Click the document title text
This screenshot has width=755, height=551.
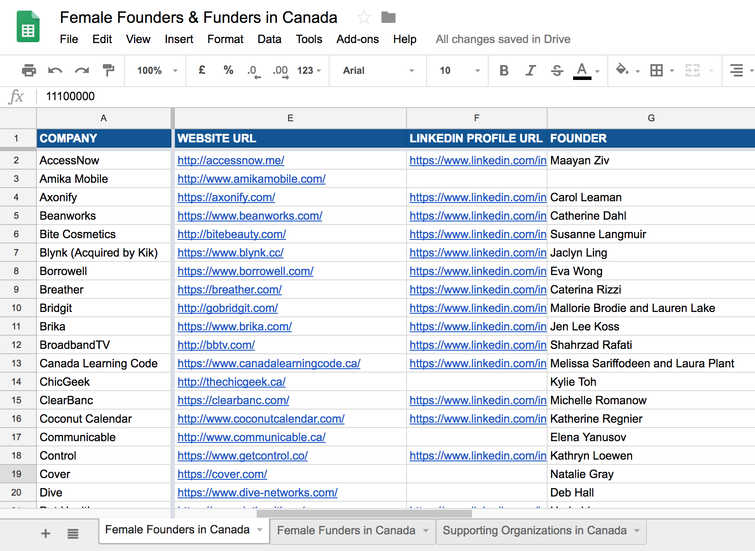point(199,18)
